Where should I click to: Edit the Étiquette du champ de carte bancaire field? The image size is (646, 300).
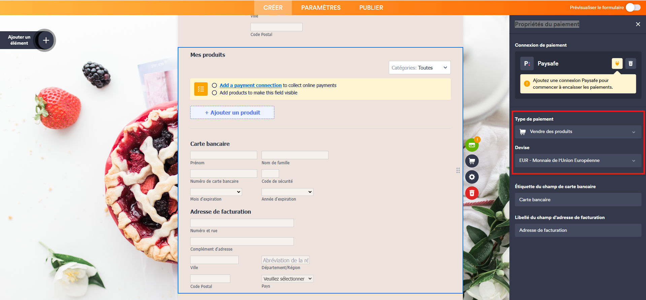click(578, 200)
